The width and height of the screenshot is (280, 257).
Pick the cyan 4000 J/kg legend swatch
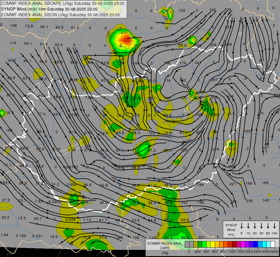pyautogui.click(x=264, y=244)
